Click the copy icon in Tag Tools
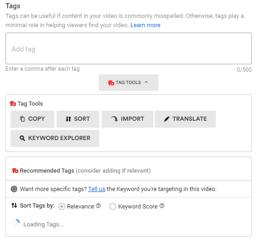260x242 pixels. pyautogui.click(x=23, y=119)
